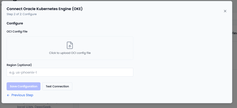
Task: Focus the Region optional input field
Action: tap(70, 72)
